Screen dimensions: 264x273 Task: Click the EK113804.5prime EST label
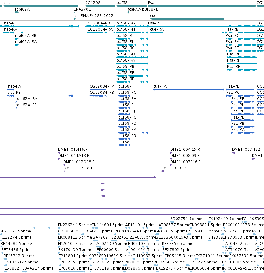(239, 262)
